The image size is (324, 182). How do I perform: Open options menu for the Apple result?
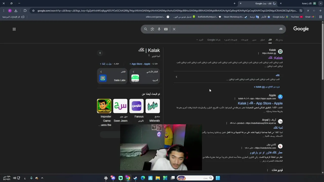tap(235, 99)
